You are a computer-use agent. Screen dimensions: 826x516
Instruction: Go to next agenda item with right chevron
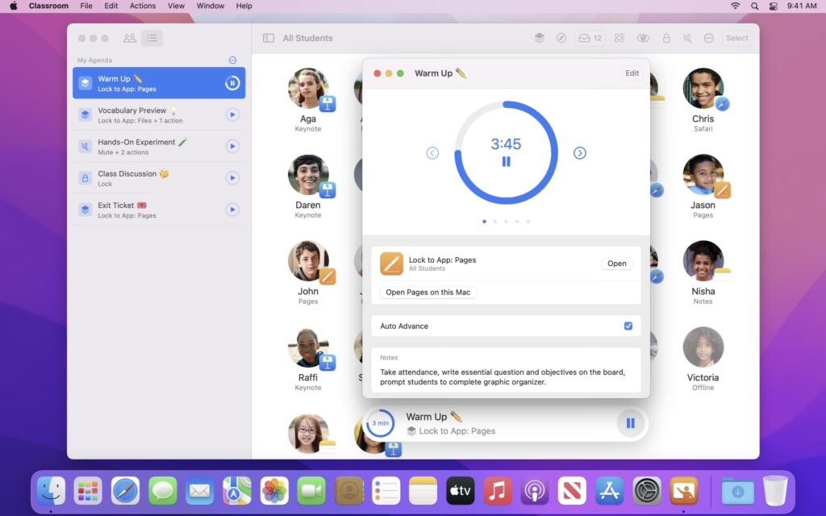click(x=579, y=153)
